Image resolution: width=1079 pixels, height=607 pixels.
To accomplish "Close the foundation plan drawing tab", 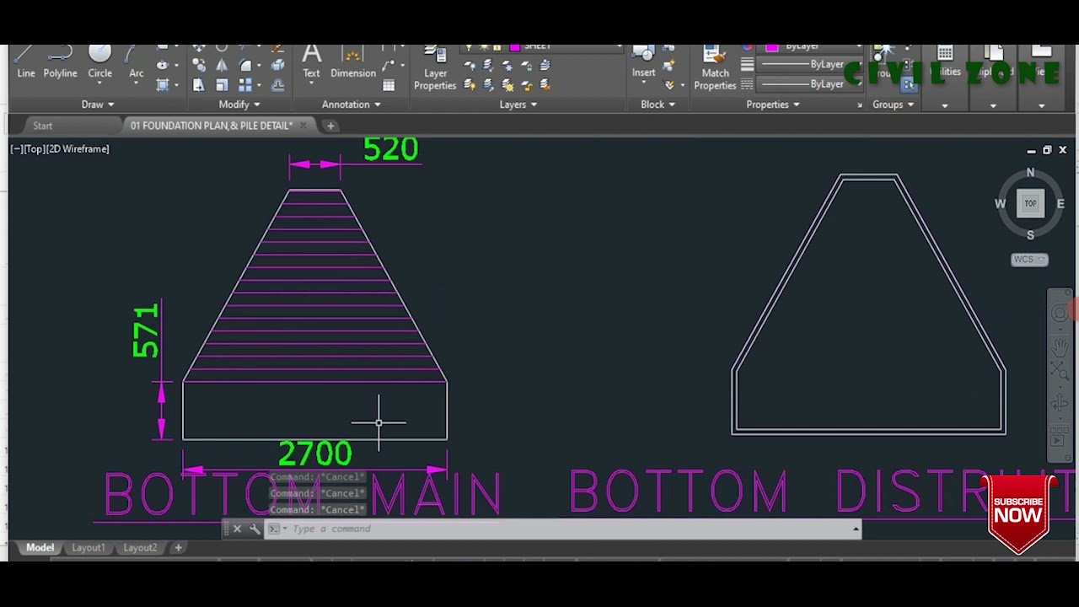I will point(303,126).
